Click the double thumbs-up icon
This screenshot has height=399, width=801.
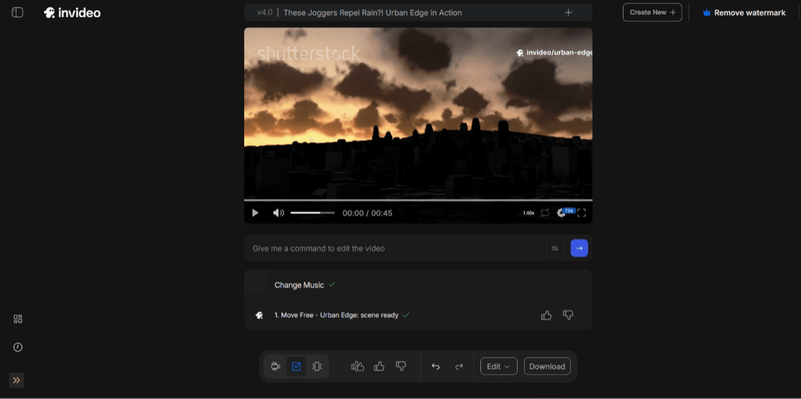(x=358, y=366)
